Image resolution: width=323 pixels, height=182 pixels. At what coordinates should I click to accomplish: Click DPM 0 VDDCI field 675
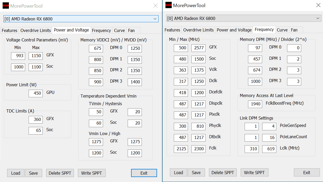96,49
